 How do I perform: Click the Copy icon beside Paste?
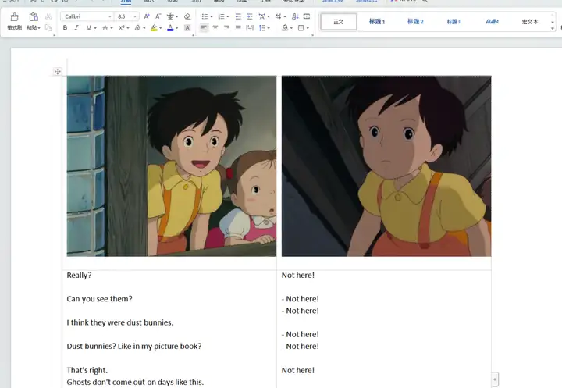pyautogui.click(x=48, y=27)
